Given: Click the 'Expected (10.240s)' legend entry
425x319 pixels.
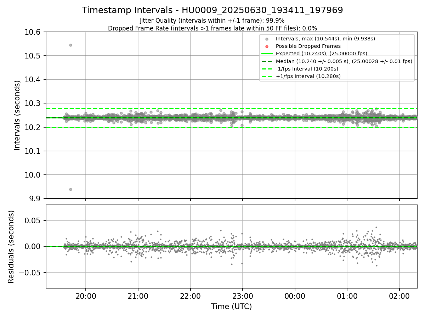Looking at the screenshot, I should point(322,54).
